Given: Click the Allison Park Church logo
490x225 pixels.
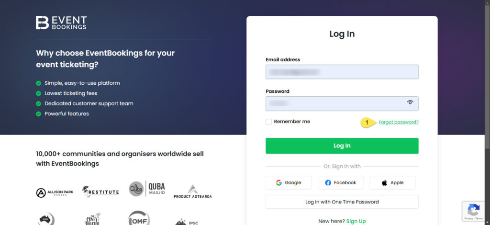Looking at the screenshot, I should [55, 192].
